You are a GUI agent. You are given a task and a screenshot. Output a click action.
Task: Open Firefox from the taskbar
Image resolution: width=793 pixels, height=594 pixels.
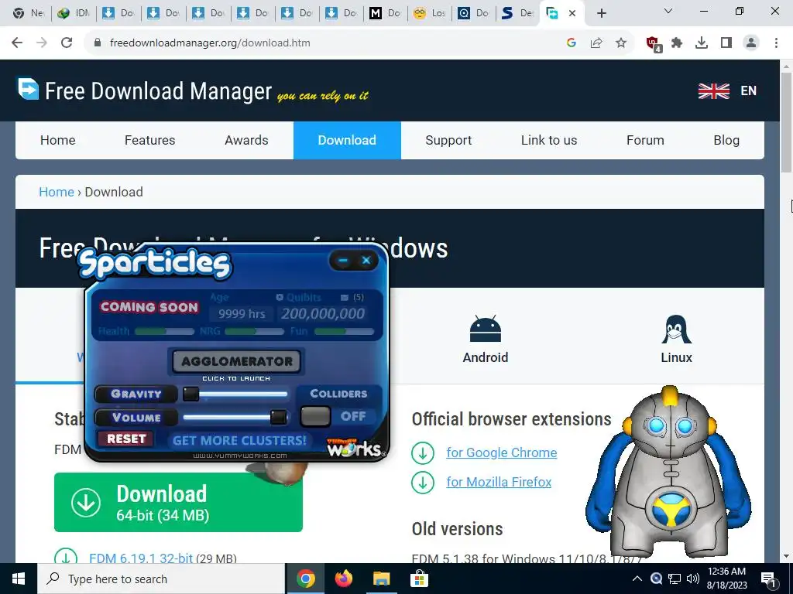point(343,579)
